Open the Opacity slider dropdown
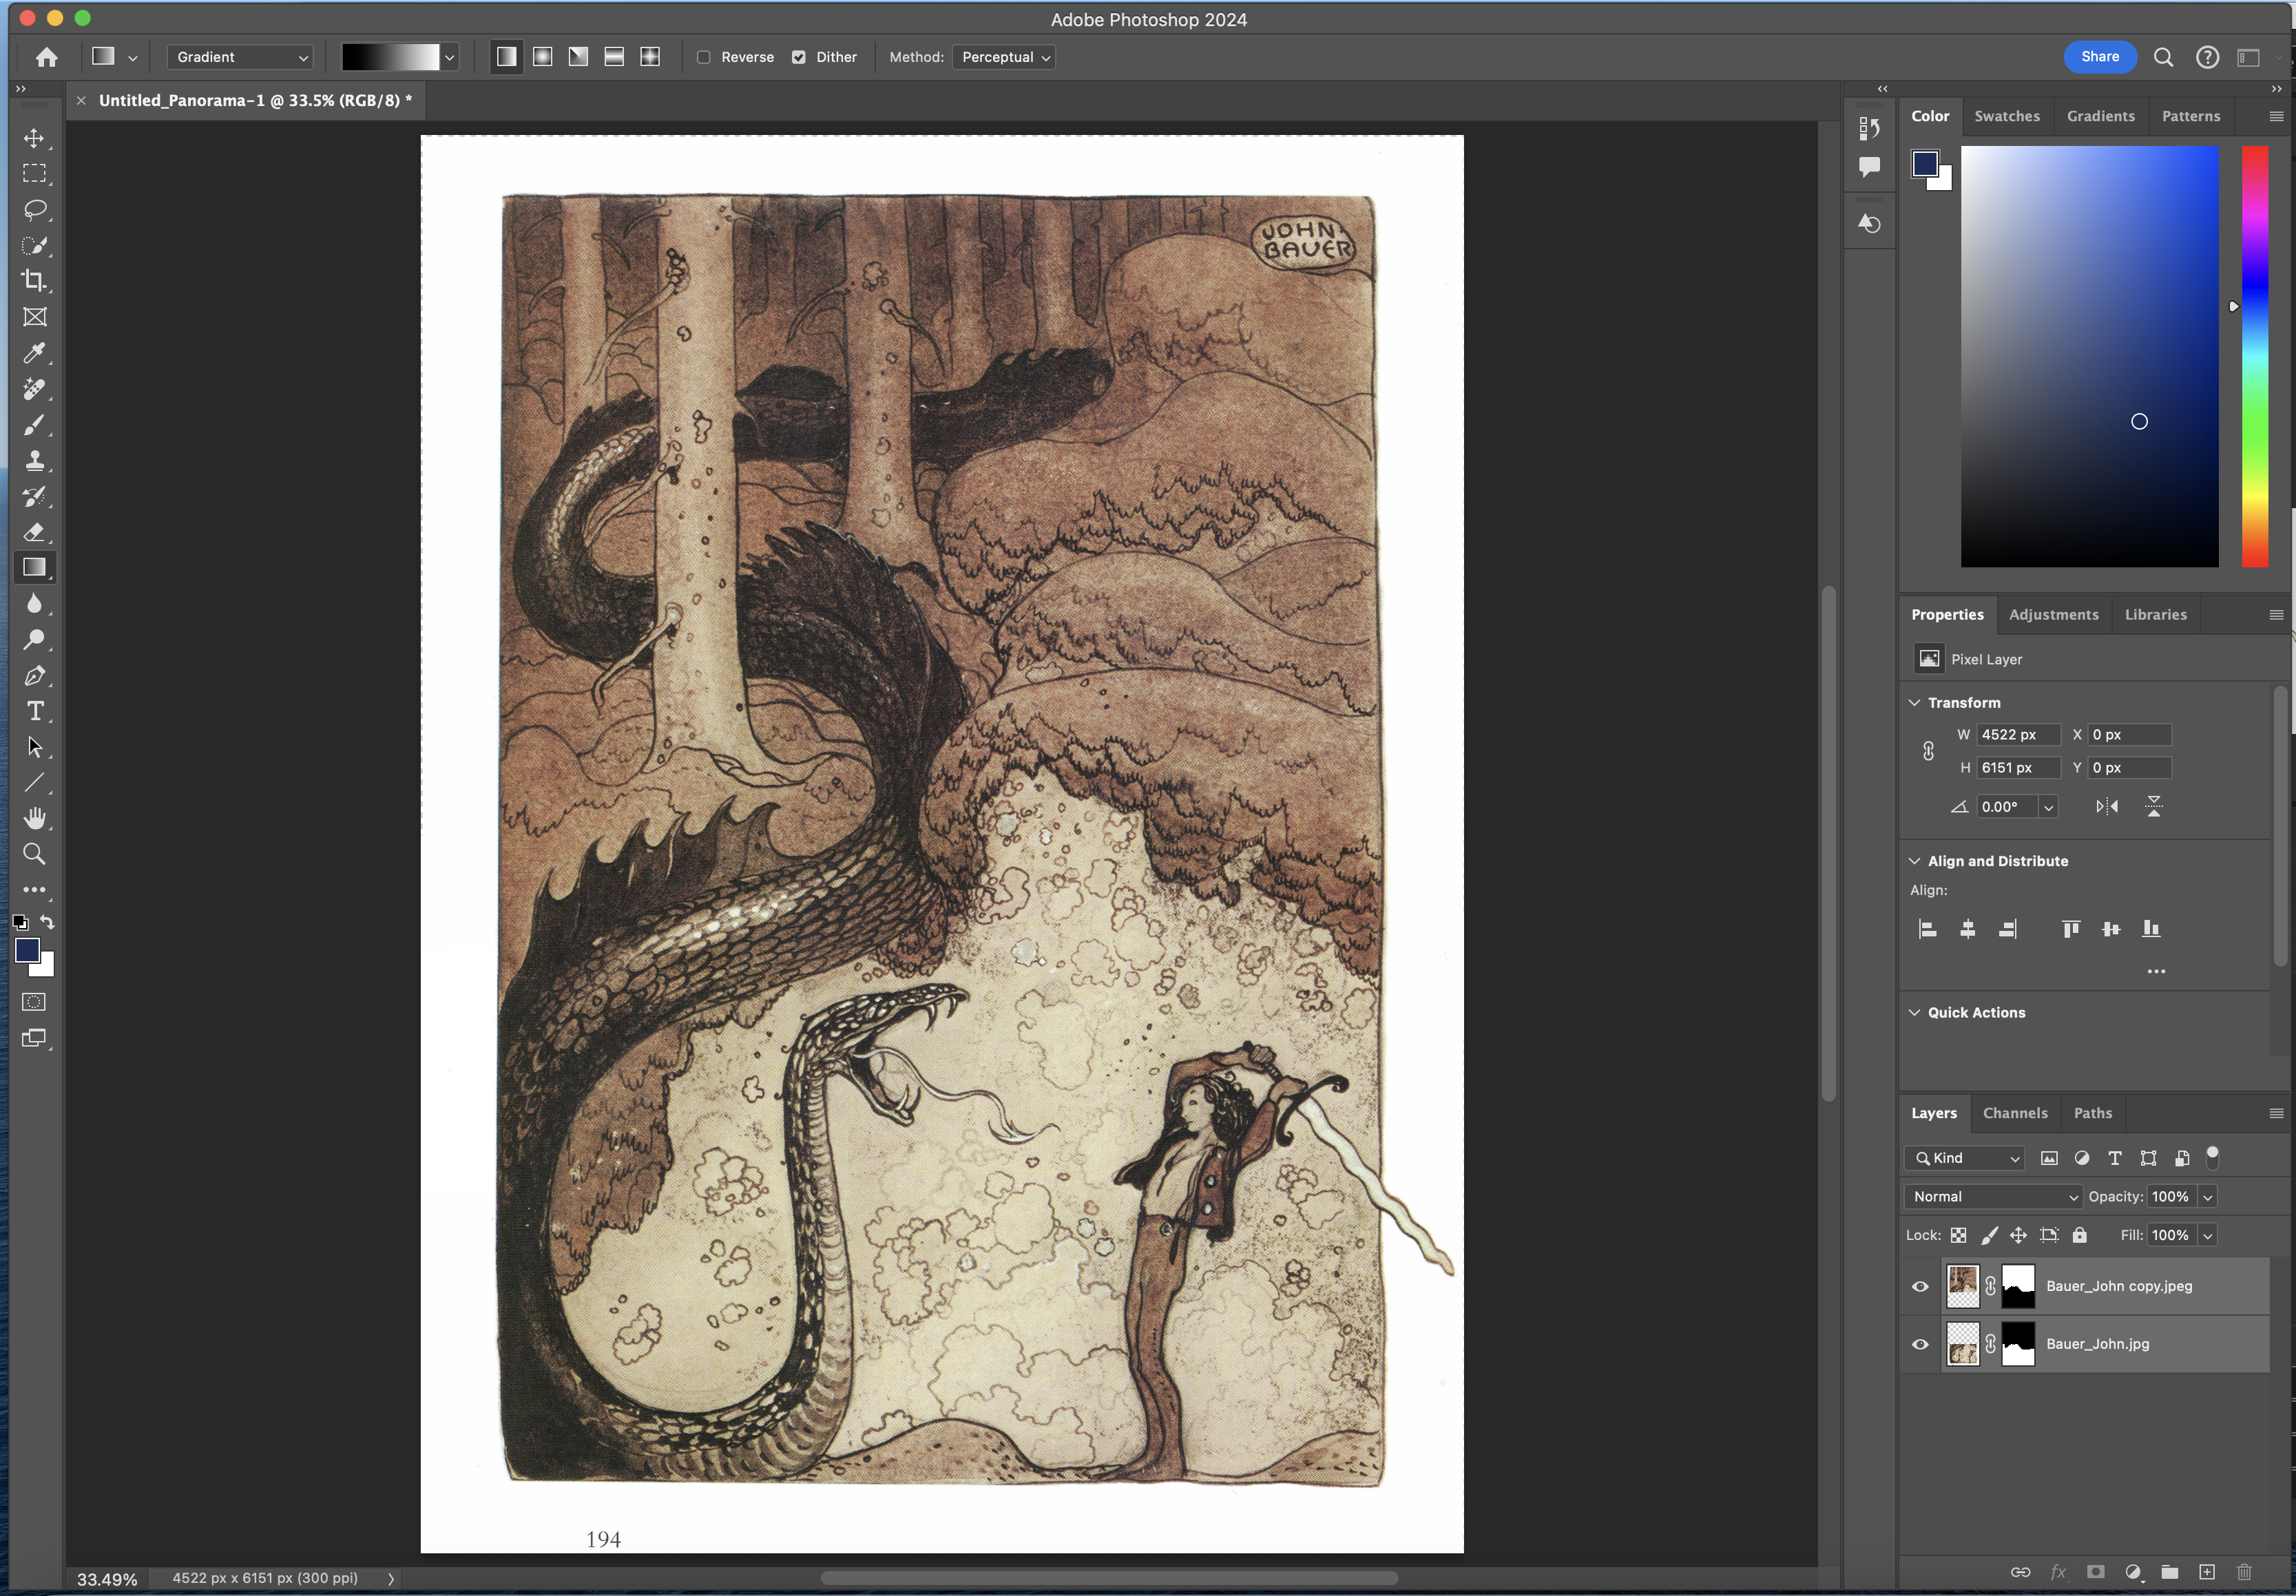The height and width of the screenshot is (1596, 2296). click(2208, 1197)
